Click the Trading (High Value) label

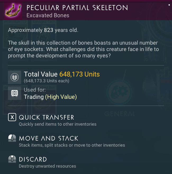[50, 97]
